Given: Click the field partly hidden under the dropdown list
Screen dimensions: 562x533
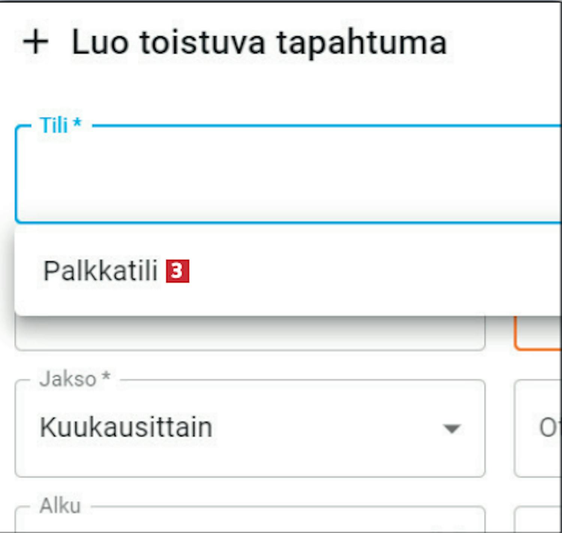Looking at the screenshot, I should (x=247, y=334).
